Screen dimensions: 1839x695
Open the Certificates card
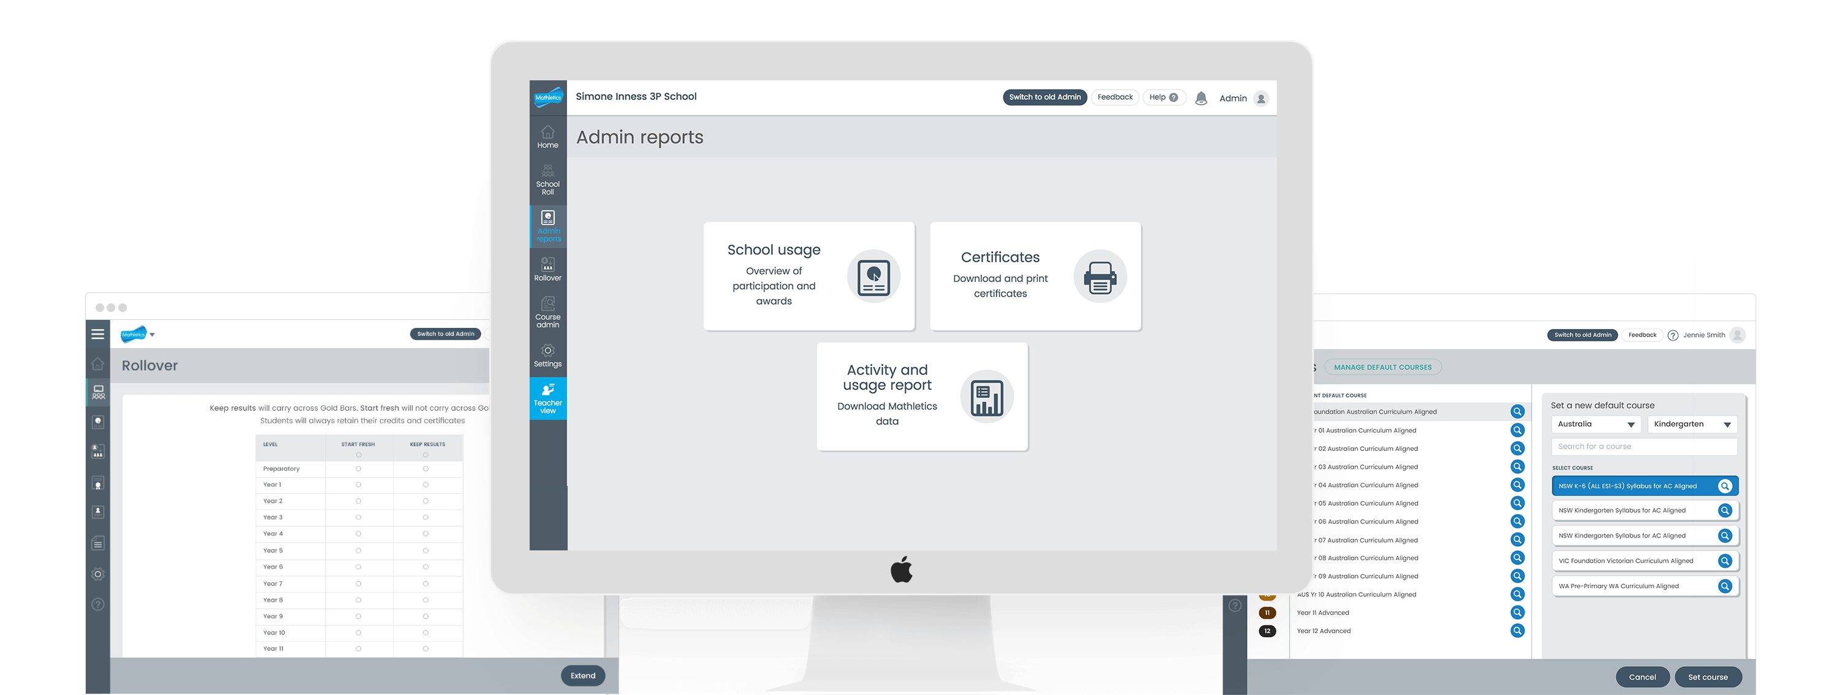[x=1035, y=276]
